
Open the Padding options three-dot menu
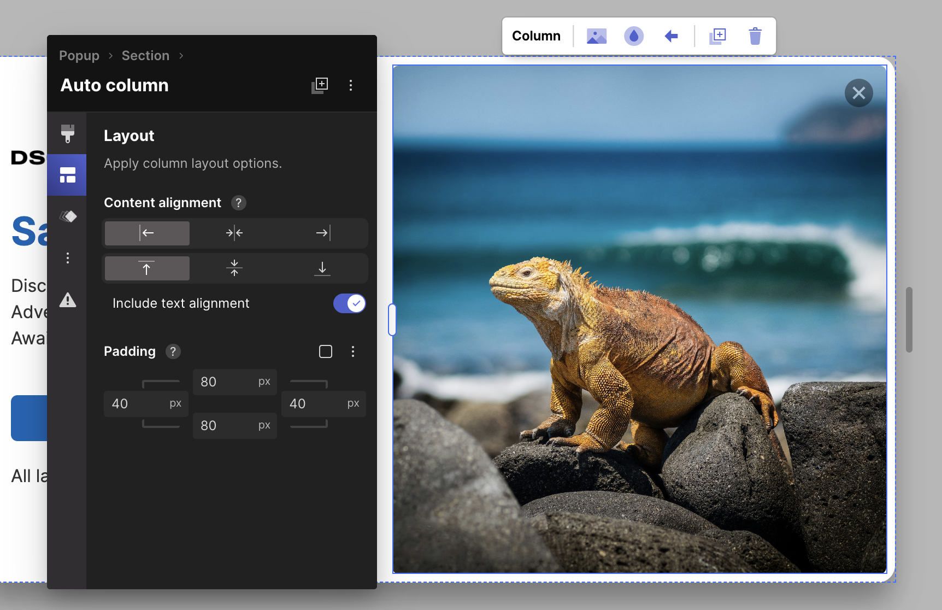[353, 351]
